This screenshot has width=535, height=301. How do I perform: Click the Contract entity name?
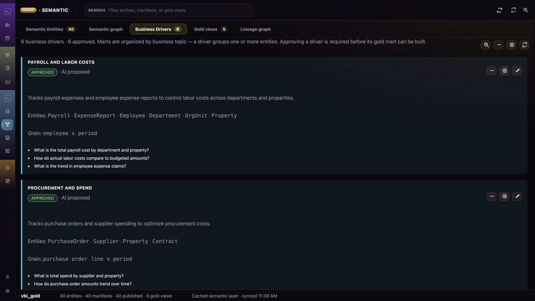[165, 241]
